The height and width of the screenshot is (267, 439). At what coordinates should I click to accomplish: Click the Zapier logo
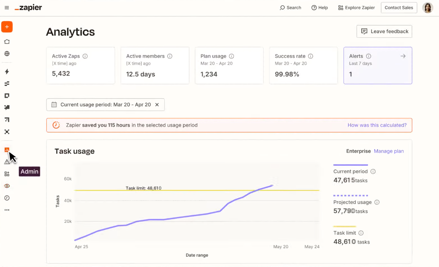point(28,8)
